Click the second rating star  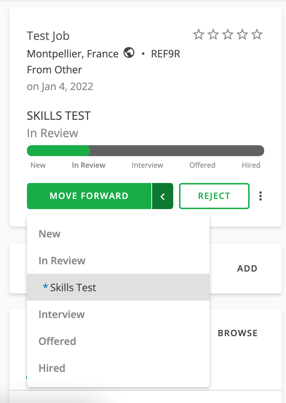coord(213,34)
